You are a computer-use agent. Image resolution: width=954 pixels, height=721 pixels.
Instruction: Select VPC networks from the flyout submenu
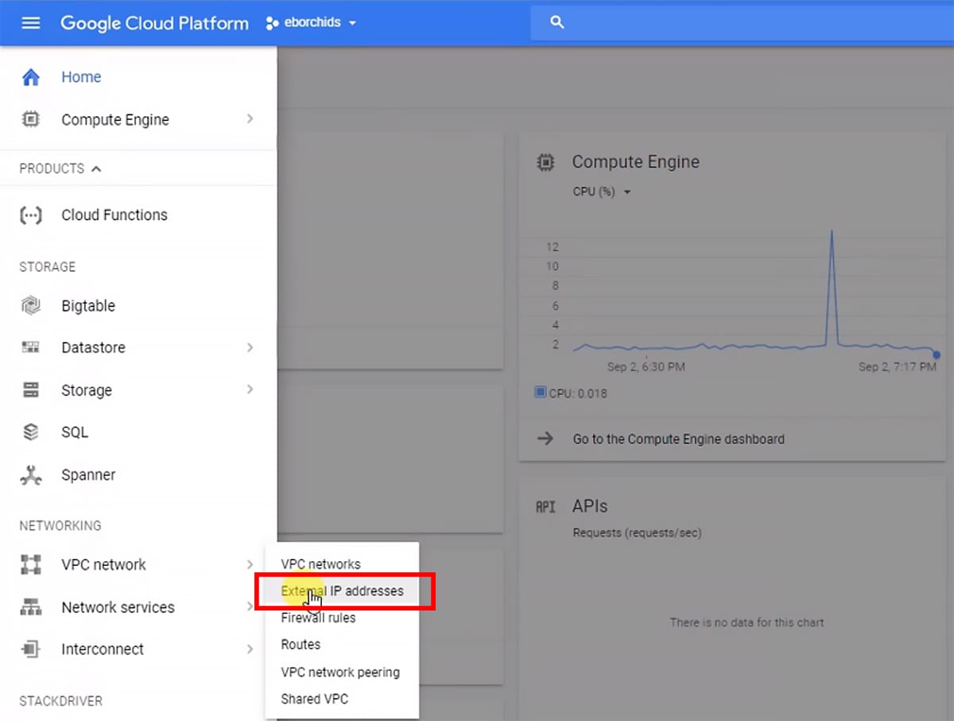click(321, 564)
